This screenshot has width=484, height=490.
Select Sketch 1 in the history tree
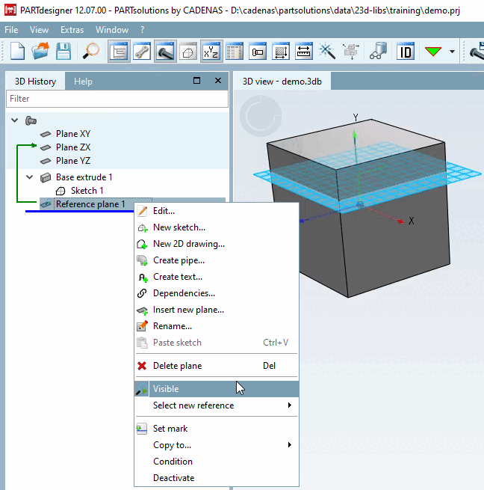(x=87, y=191)
